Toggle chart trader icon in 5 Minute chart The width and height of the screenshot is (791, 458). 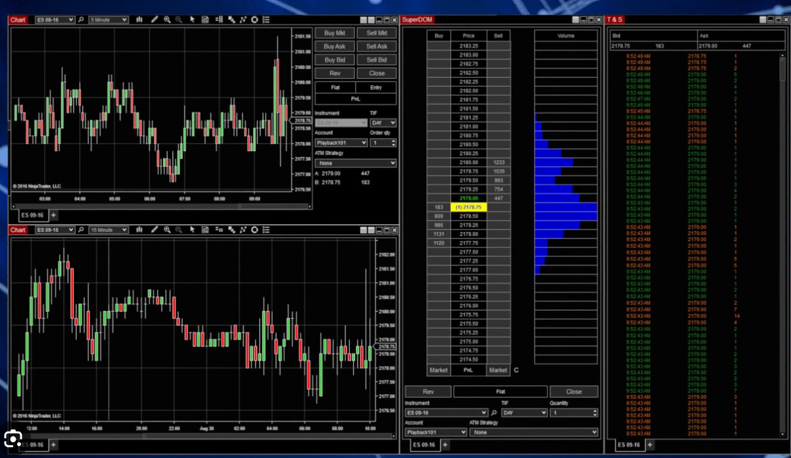click(x=219, y=20)
